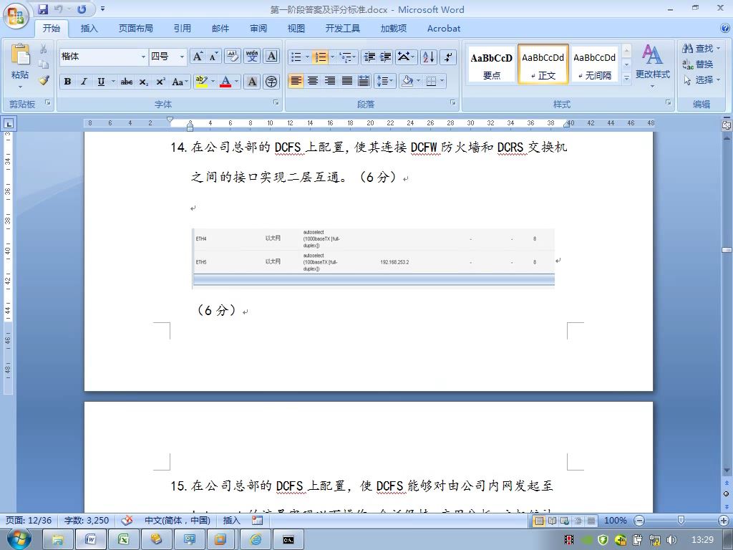Click Grow Font icon
This screenshot has width=733, height=550.
coord(198,57)
